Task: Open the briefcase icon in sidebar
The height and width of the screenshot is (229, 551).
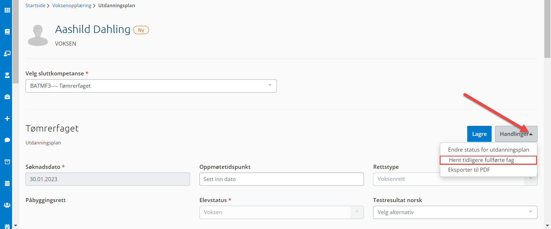Action: pos(7,97)
